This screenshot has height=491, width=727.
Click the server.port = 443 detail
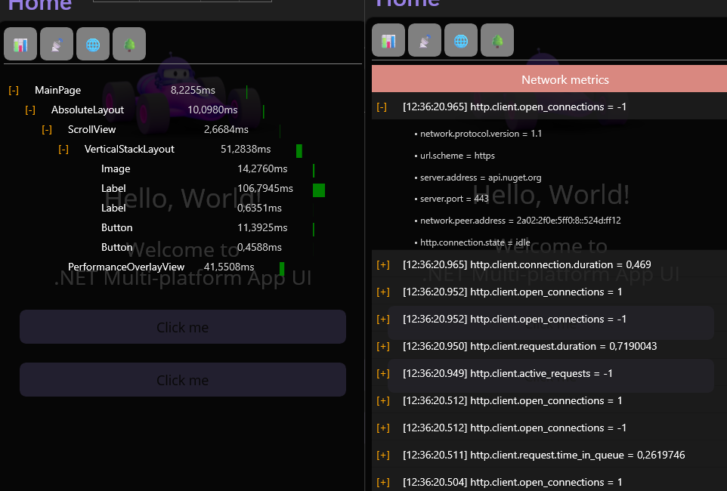[x=452, y=199]
